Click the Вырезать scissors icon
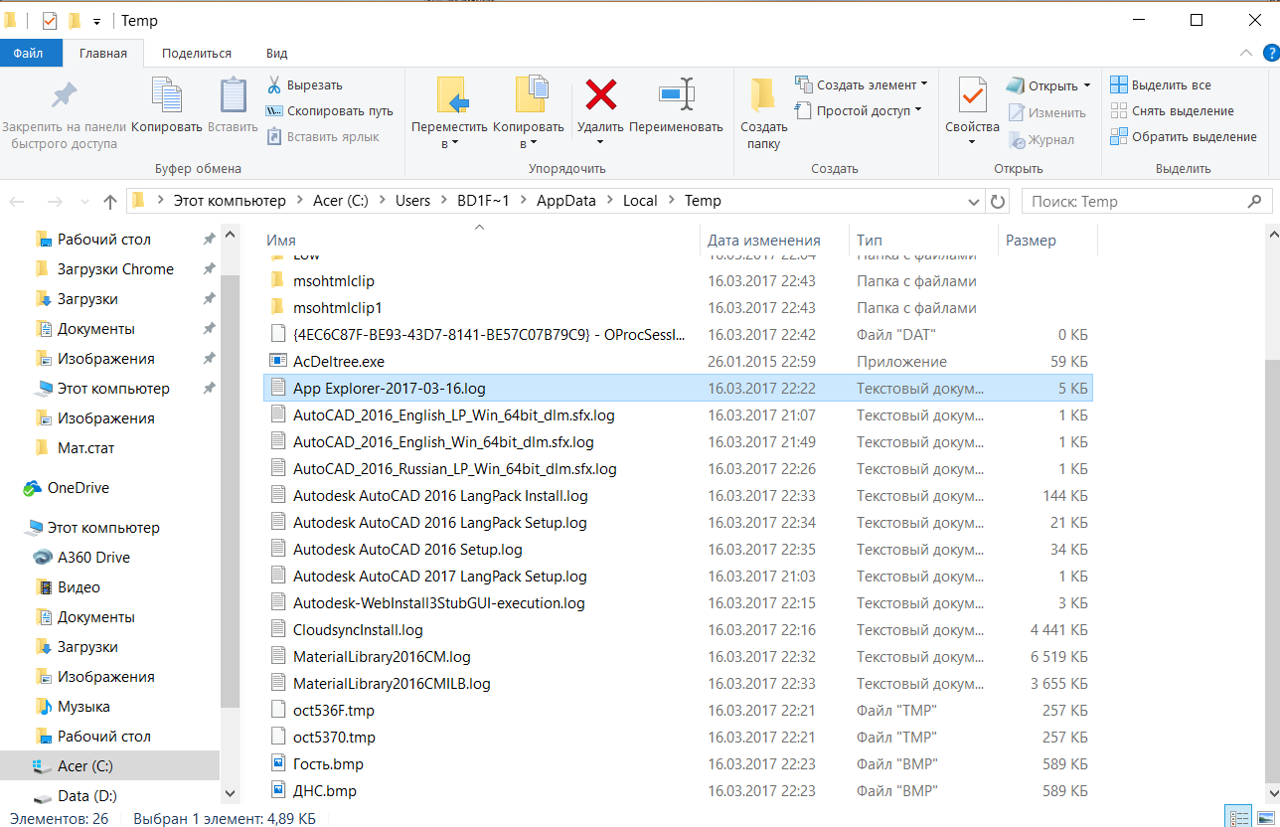Image resolution: width=1280 pixels, height=827 pixels. pyautogui.click(x=274, y=85)
